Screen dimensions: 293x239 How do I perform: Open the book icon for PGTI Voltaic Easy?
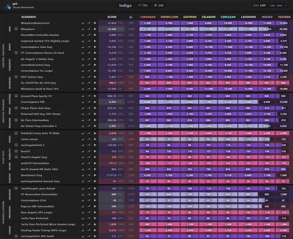[x=16, y=77]
